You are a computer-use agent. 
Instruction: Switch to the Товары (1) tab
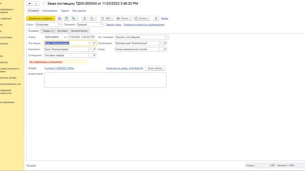tap(48, 31)
